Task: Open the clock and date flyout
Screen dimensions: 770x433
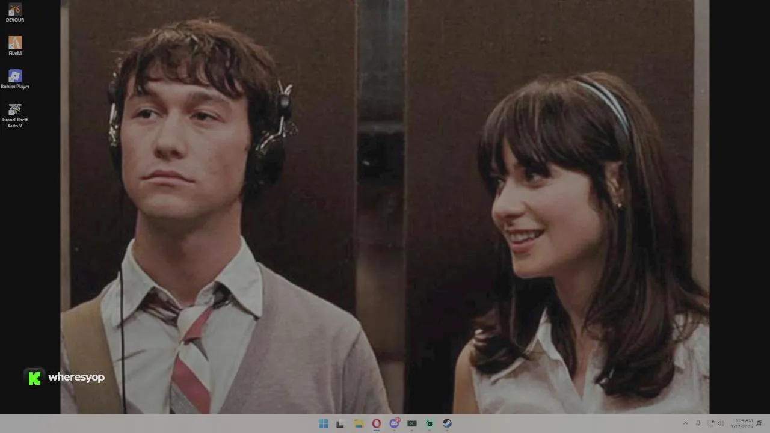Action: 742,423
